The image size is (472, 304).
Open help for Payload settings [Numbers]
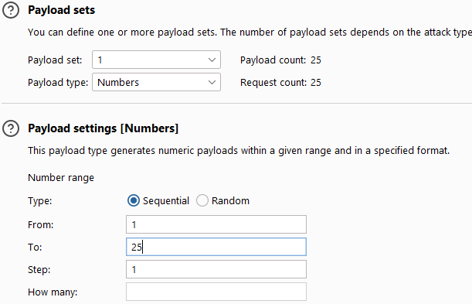11,128
